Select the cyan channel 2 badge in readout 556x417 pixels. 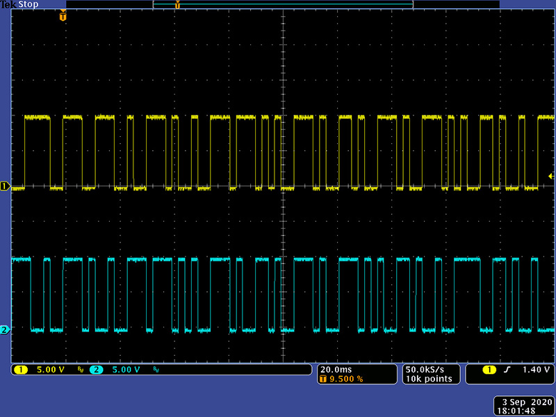pyautogui.click(x=96, y=370)
